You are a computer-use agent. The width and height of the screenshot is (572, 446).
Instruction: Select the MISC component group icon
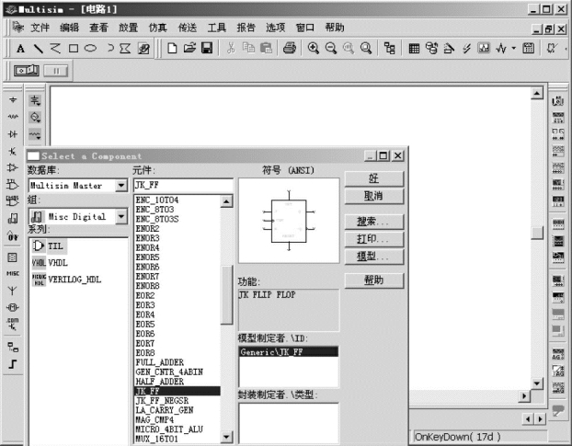click(13, 273)
